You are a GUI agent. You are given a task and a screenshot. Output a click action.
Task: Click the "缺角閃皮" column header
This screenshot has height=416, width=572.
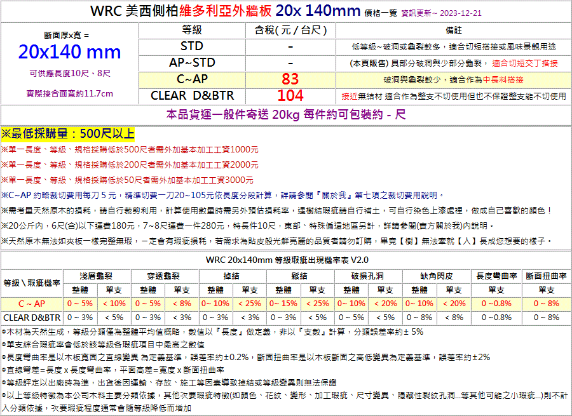tap(436, 276)
